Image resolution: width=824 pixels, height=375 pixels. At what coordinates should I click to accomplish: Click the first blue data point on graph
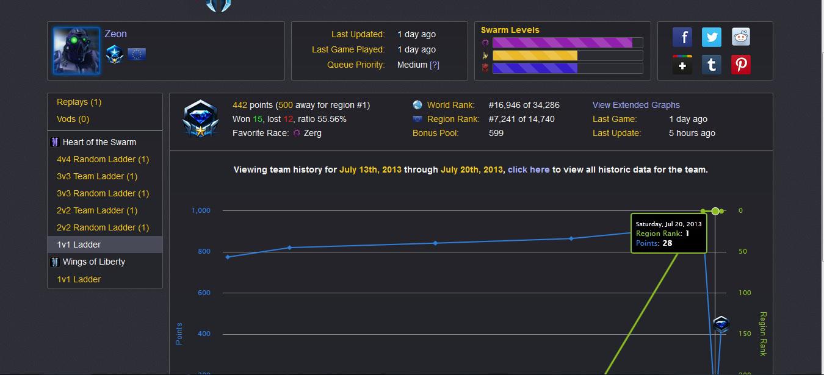pyautogui.click(x=228, y=257)
